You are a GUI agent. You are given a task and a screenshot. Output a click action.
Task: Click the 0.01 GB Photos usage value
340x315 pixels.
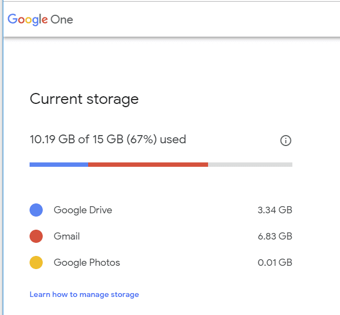point(275,262)
